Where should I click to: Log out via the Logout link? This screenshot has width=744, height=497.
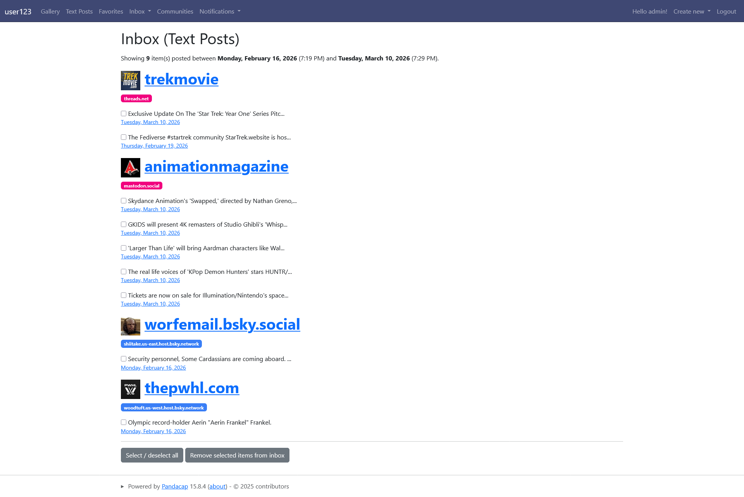pyautogui.click(x=726, y=11)
